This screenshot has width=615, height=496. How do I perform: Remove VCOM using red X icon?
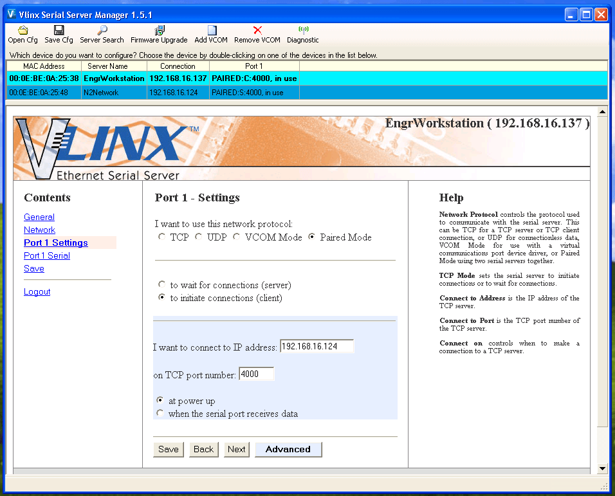click(x=257, y=35)
